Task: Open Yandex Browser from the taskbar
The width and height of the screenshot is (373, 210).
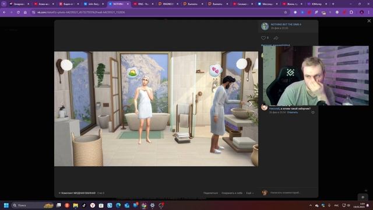Action: click(93, 205)
